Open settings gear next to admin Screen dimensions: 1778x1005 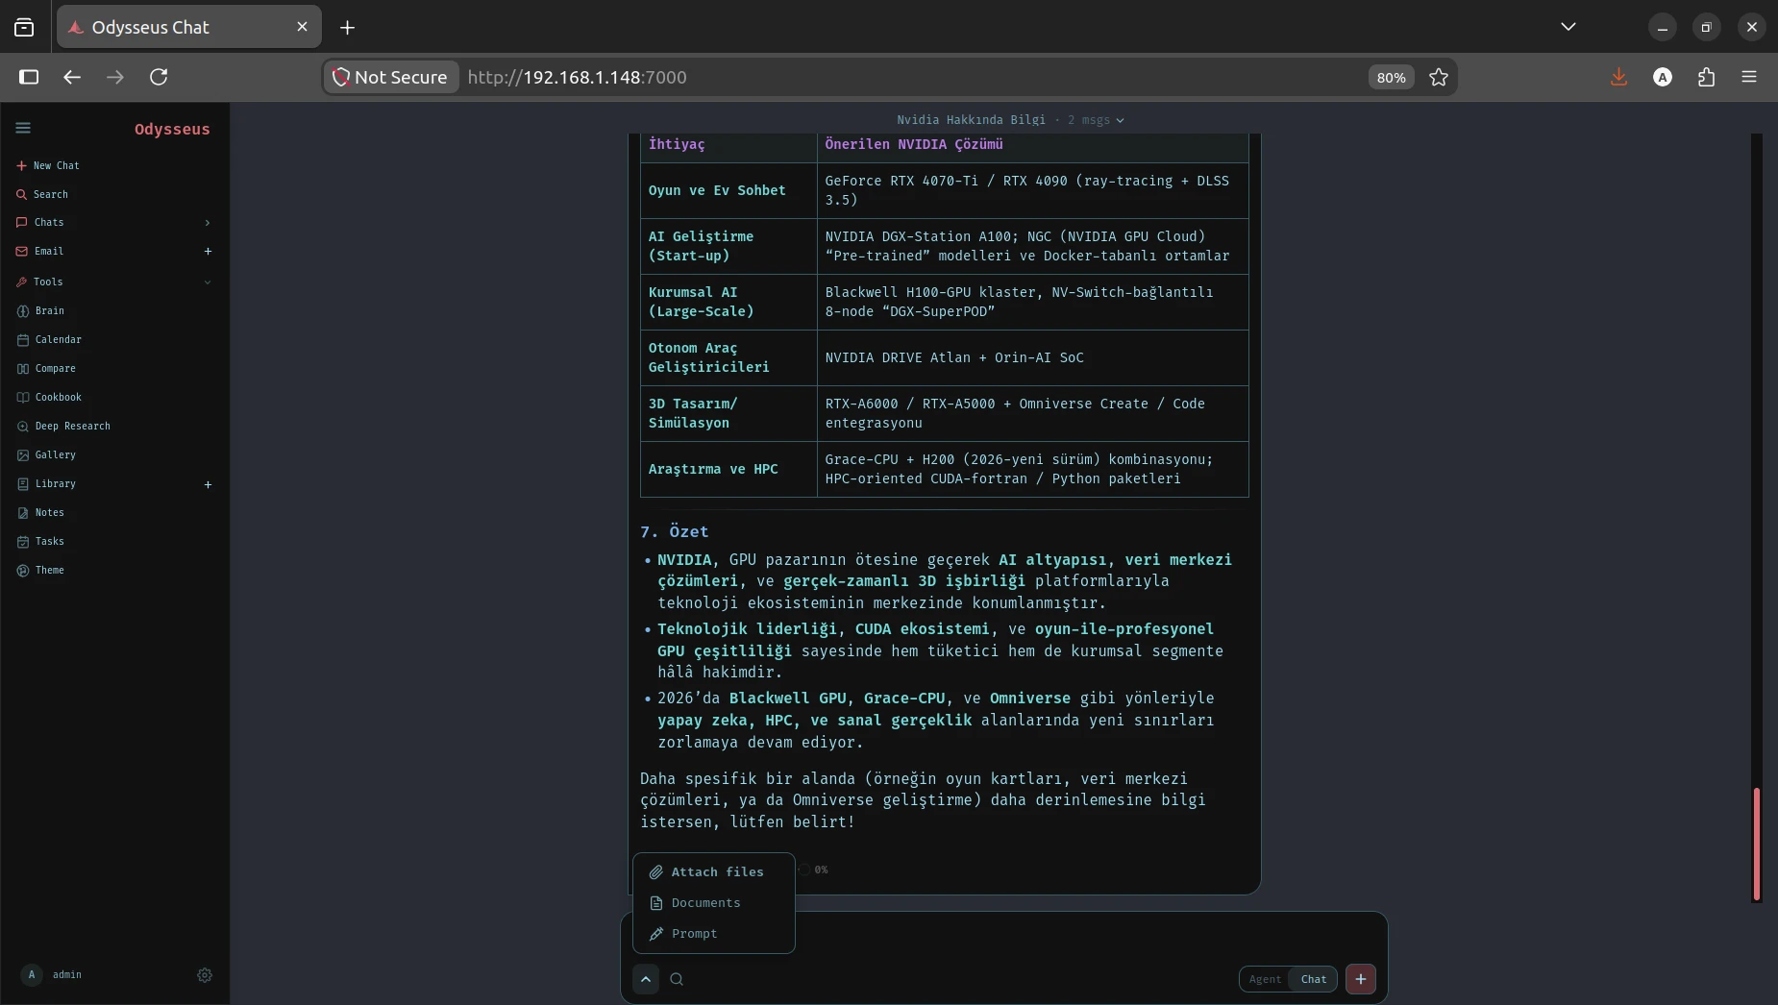click(205, 975)
